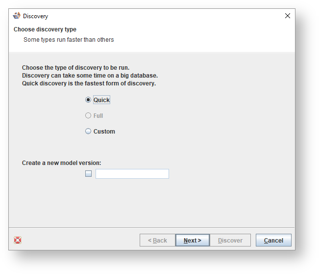
Task: Click the "Quick" option label text
Action: click(101, 100)
